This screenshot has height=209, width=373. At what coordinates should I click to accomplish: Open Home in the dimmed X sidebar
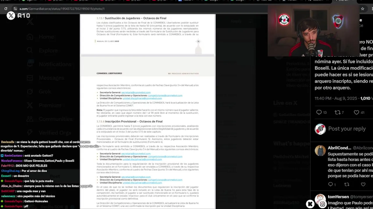coord(40,37)
